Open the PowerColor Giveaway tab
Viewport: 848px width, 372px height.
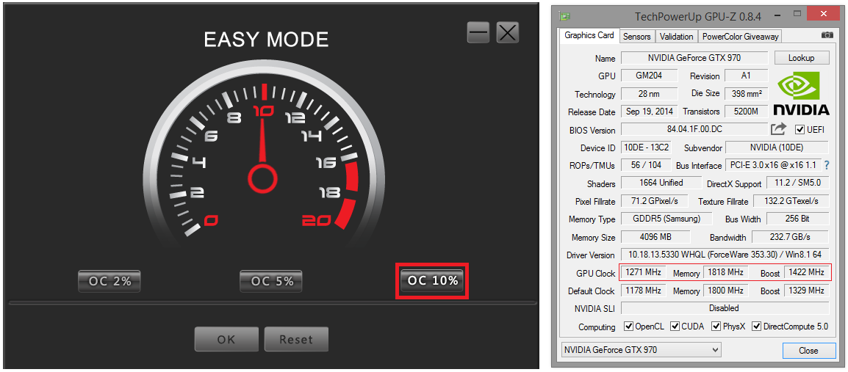coord(740,37)
